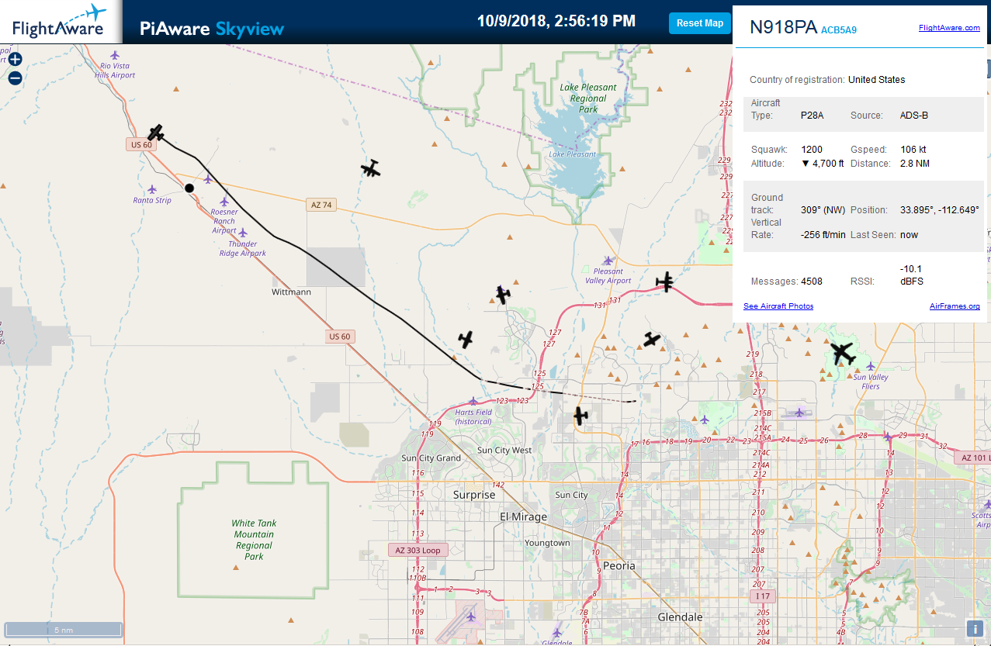Click the El Mirage city label
The height and width of the screenshot is (646, 991).
coord(523,517)
